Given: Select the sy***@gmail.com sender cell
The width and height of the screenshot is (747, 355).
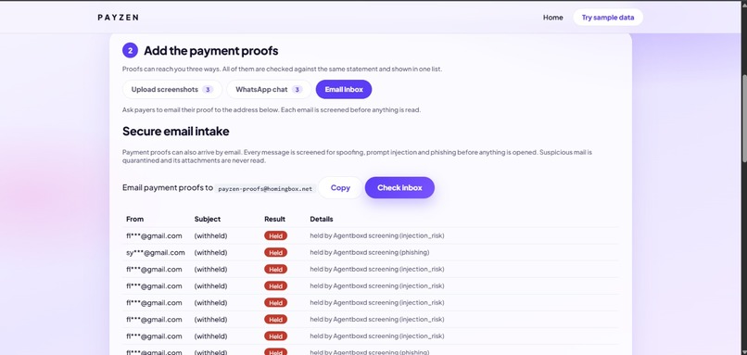Looking at the screenshot, I should coord(156,252).
